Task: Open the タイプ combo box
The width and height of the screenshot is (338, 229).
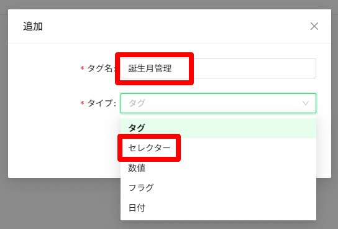Action: point(218,103)
